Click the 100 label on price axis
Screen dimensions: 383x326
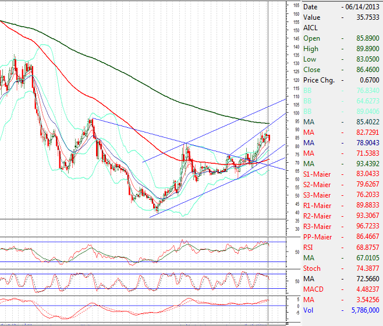point(296,113)
